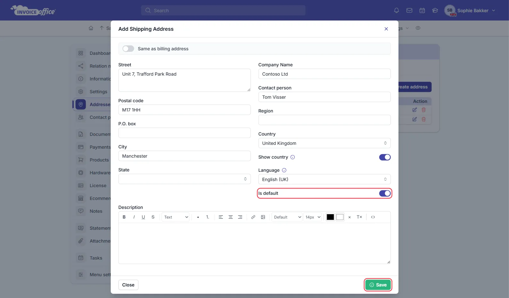Open the graduation cap help icon
Viewport: 509px width, 298px height.
[435, 11]
